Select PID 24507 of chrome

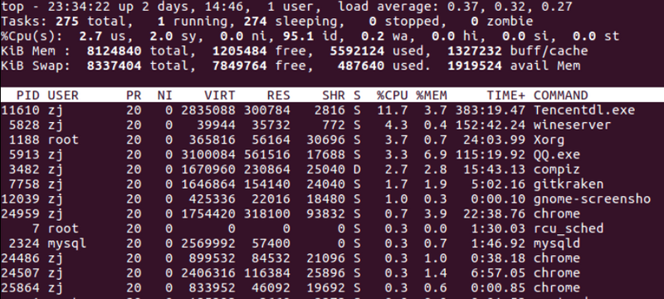(x=20, y=273)
